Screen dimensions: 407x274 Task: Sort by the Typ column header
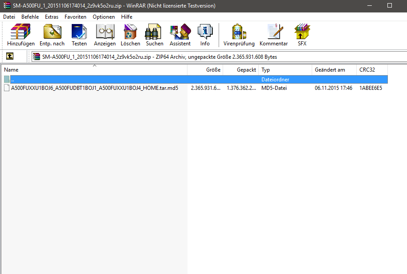[x=285, y=70]
